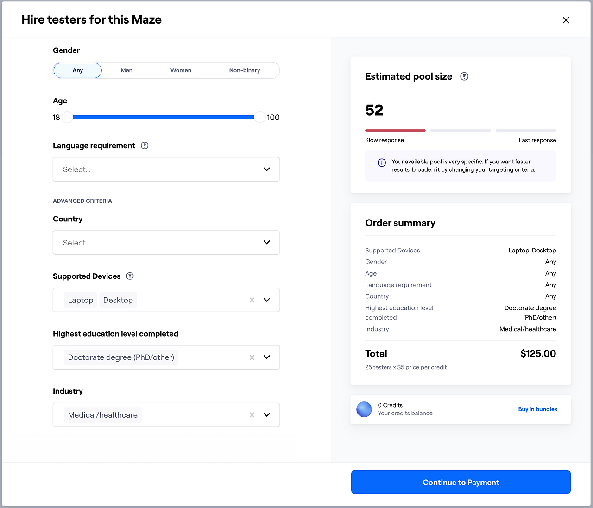Open the Buy in bundles link
The height and width of the screenshot is (508, 593).
click(537, 409)
